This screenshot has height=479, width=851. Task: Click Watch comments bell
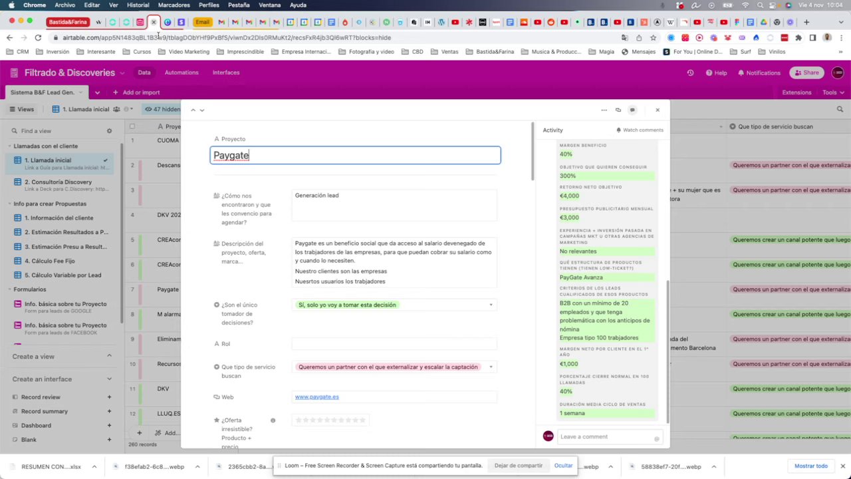(640, 130)
